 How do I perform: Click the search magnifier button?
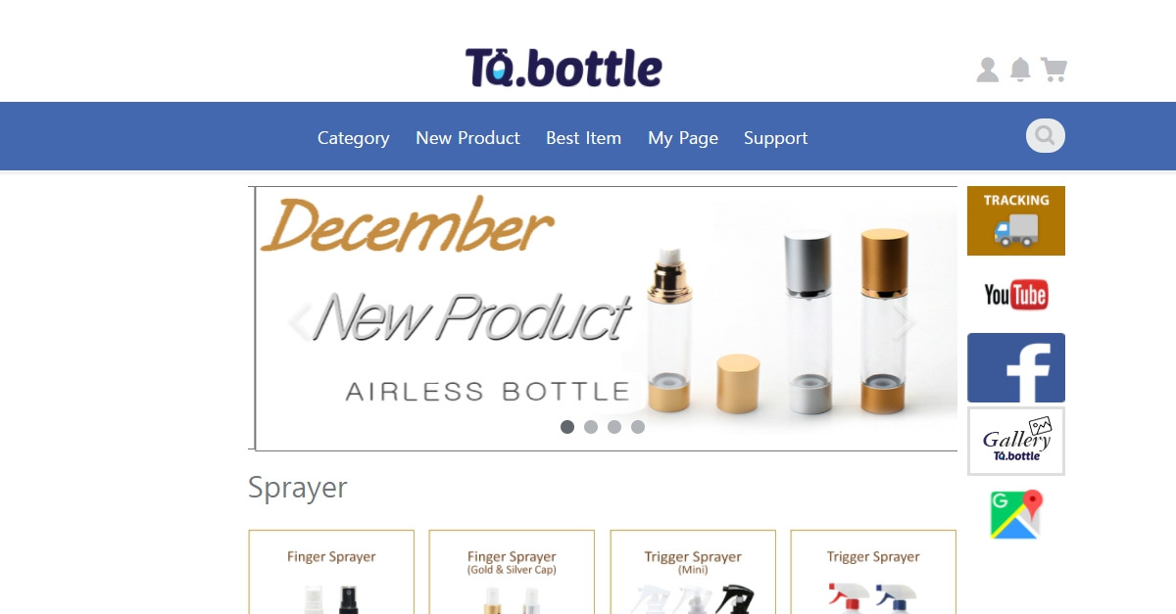1046,136
